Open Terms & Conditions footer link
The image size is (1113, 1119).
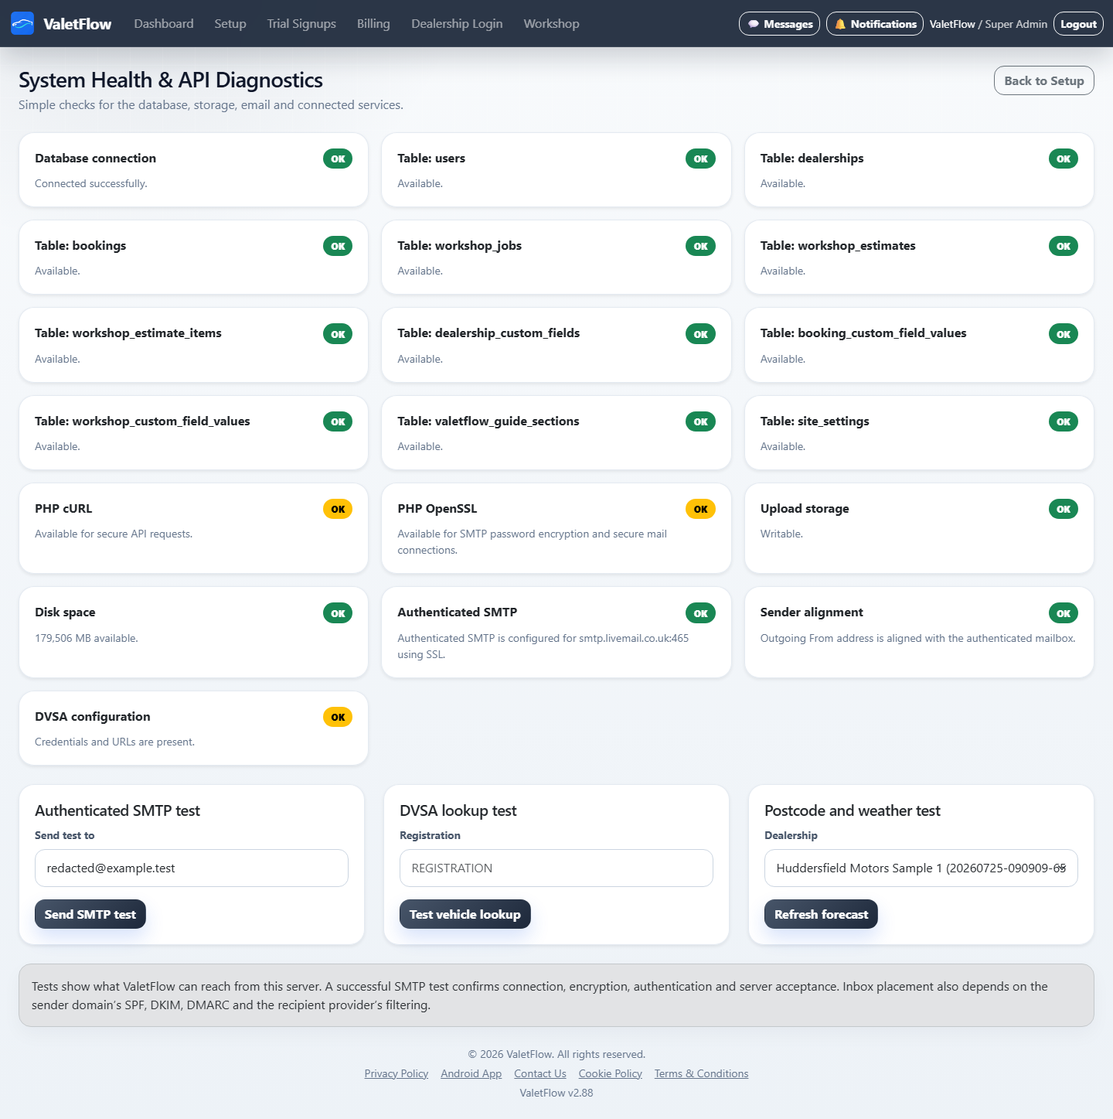(x=702, y=1073)
